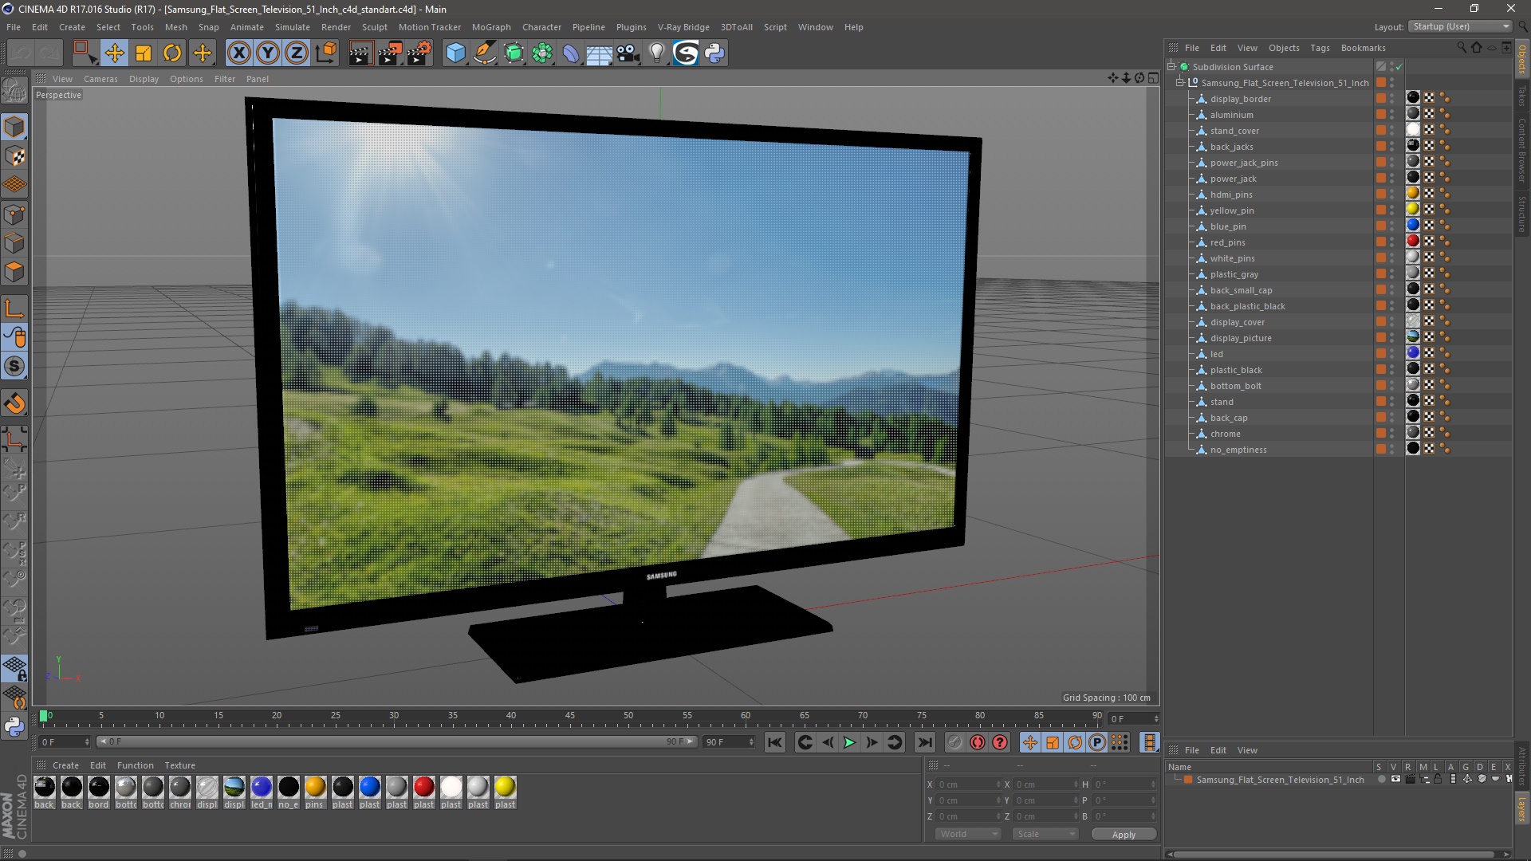The height and width of the screenshot is (861, 1531).
Task: Open Object Manager Bookmarks menu
Action: [x=1363, y=48]
